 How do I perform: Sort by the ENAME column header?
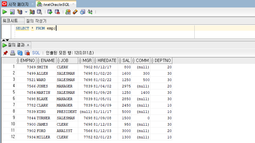pos(46,61)
